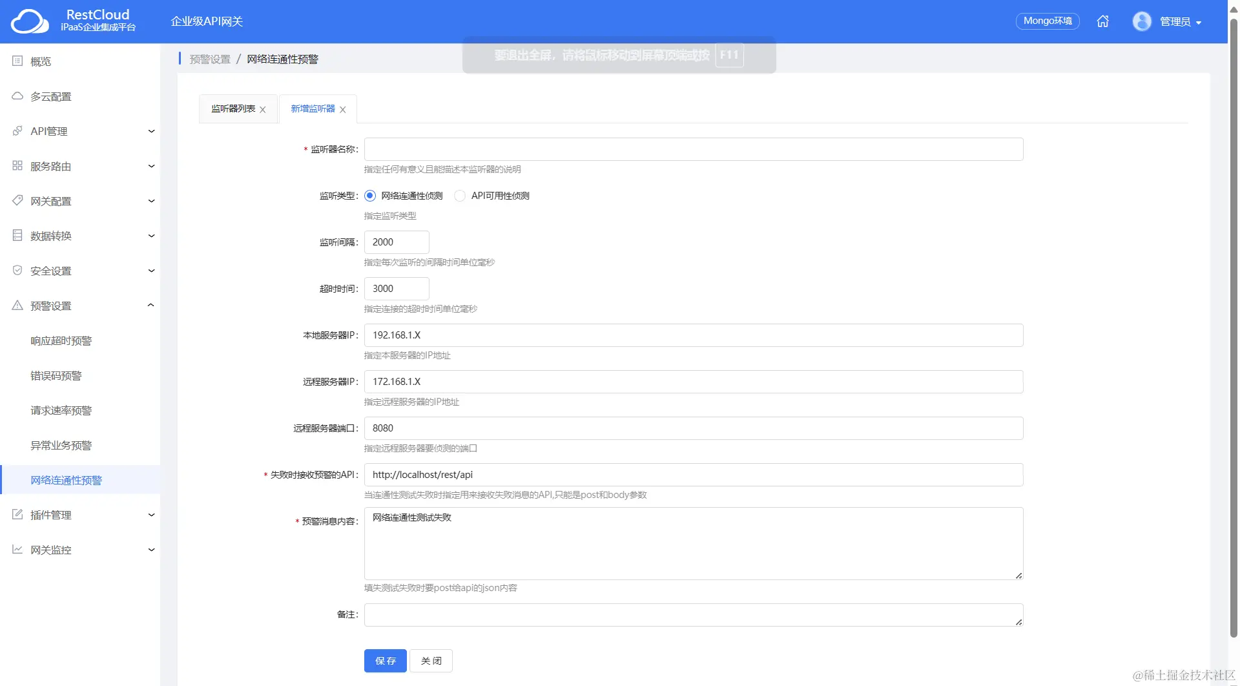Image resolution: width=1240 pixels, height=686 pixels.
Task: Click the administrator avatar icon
Action: point(1141,21)
